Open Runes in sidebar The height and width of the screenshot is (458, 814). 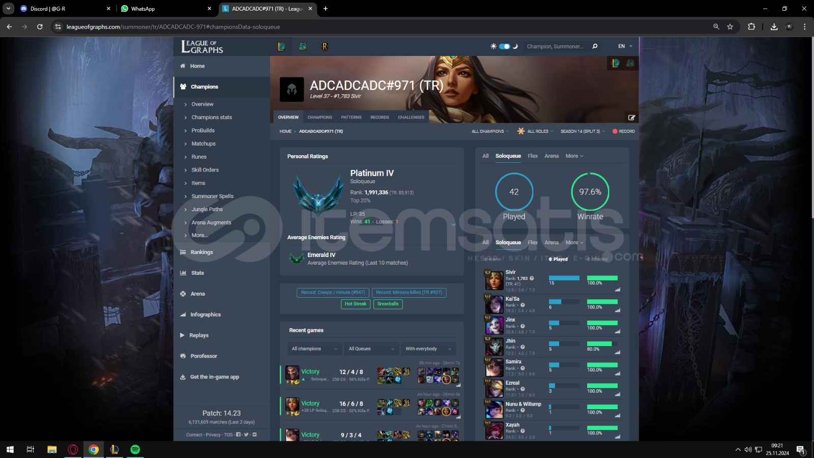(x=199, y=157)
